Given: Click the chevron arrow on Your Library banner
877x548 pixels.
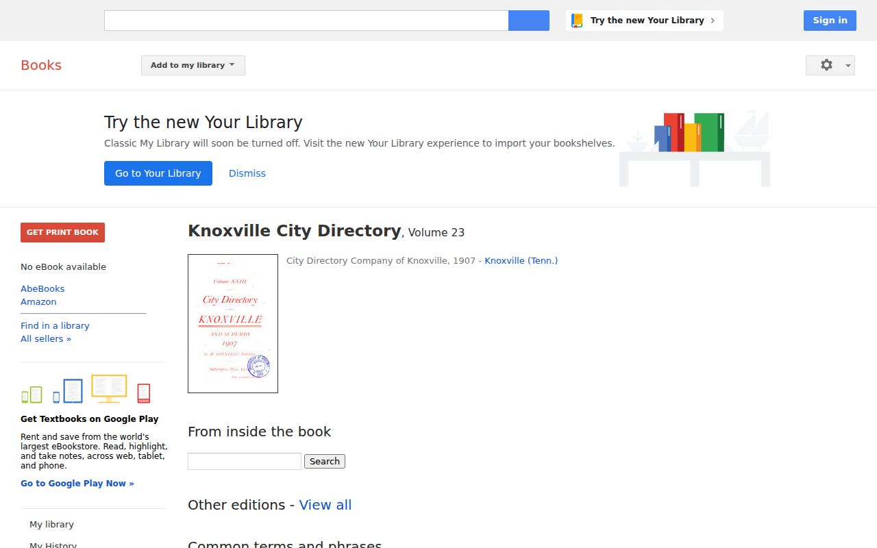Looking at the screenshot, I should pos(713,21).
